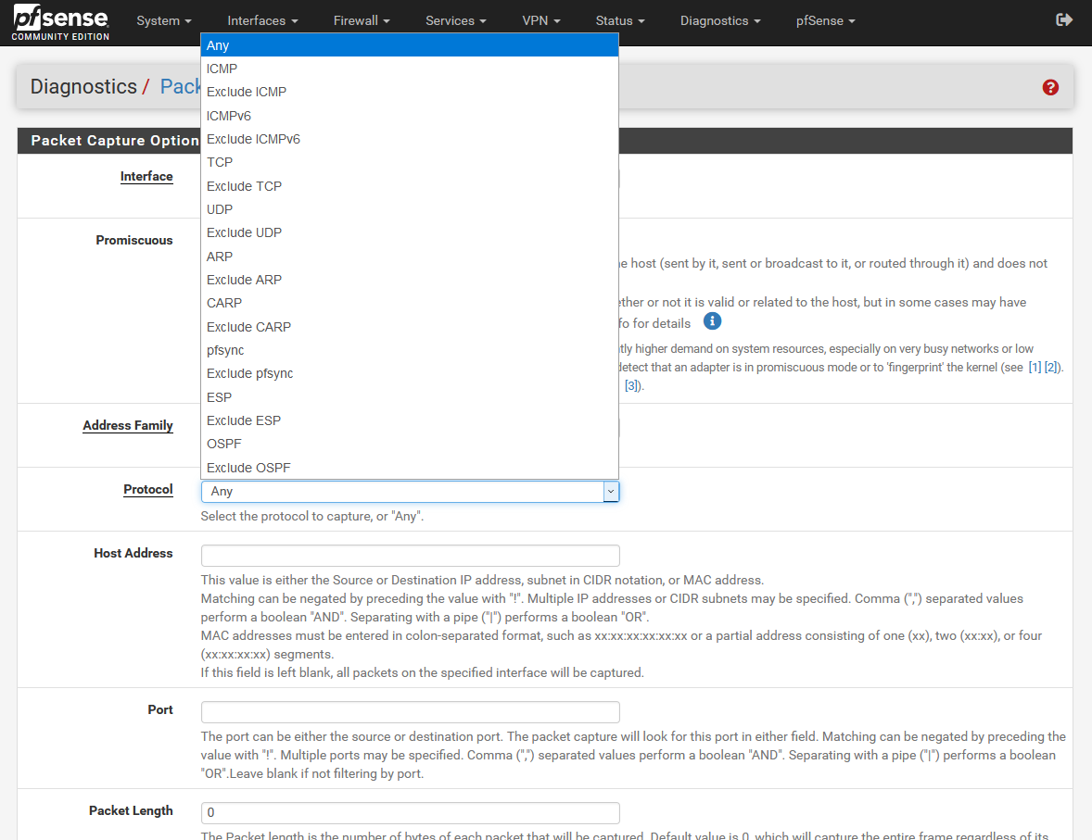Image resolution: width=1092 pixels, height=840 pixels.
Task: Open the Diagnostics menu
Action: tap(720, 21)
